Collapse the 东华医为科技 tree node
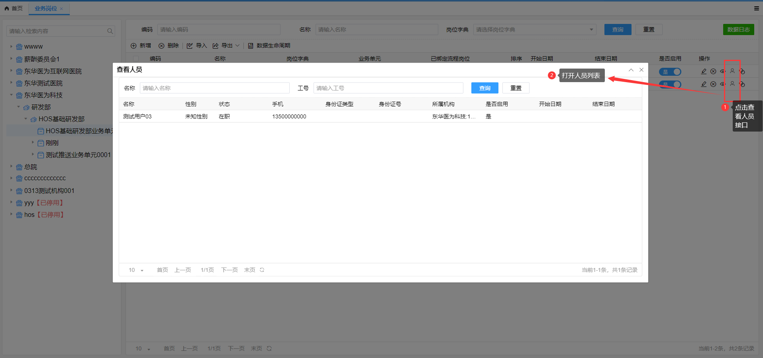Viewport: 763px width, 358px height. pyautogui.click(x=11, y=95)
